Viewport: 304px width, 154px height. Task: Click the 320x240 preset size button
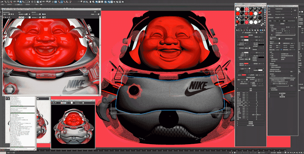[x=285, y=45]
